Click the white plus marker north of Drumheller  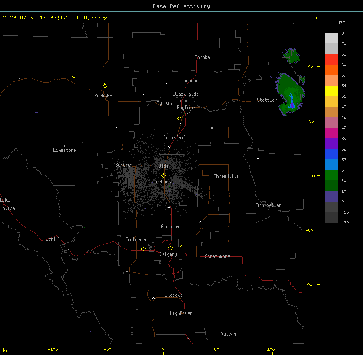click(x=258, y=158)
